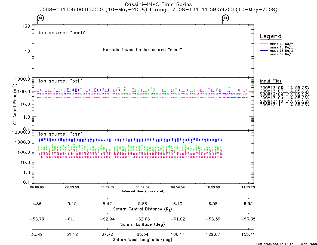Viewport: 317px width, 245px height.
Task: Click the "No data found" message
Action: [x=143, y=50]
